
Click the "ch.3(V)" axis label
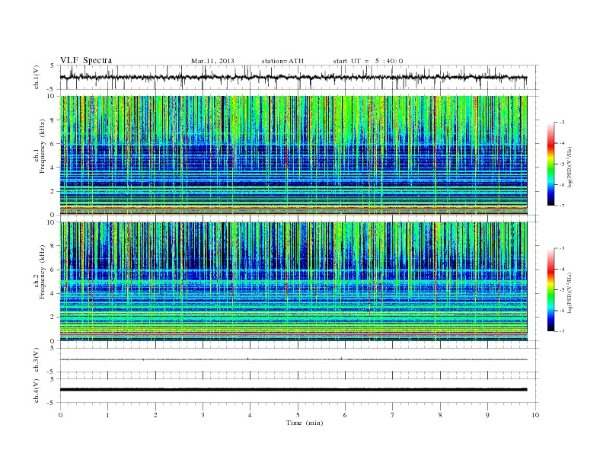coord(37,360)
